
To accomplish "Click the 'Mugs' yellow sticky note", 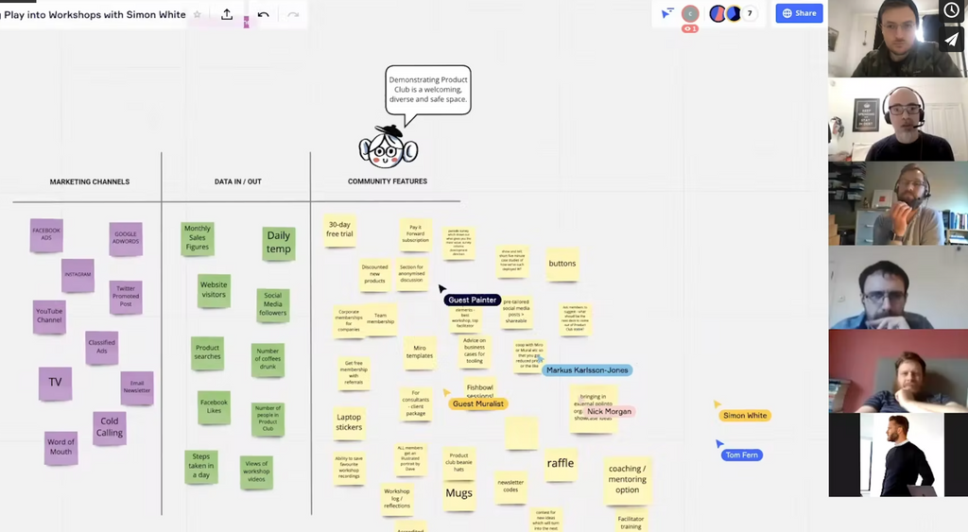I will pos(458,493).
